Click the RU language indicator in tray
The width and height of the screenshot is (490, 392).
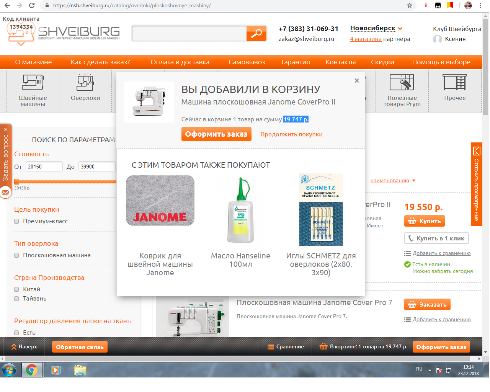(419, 369)
